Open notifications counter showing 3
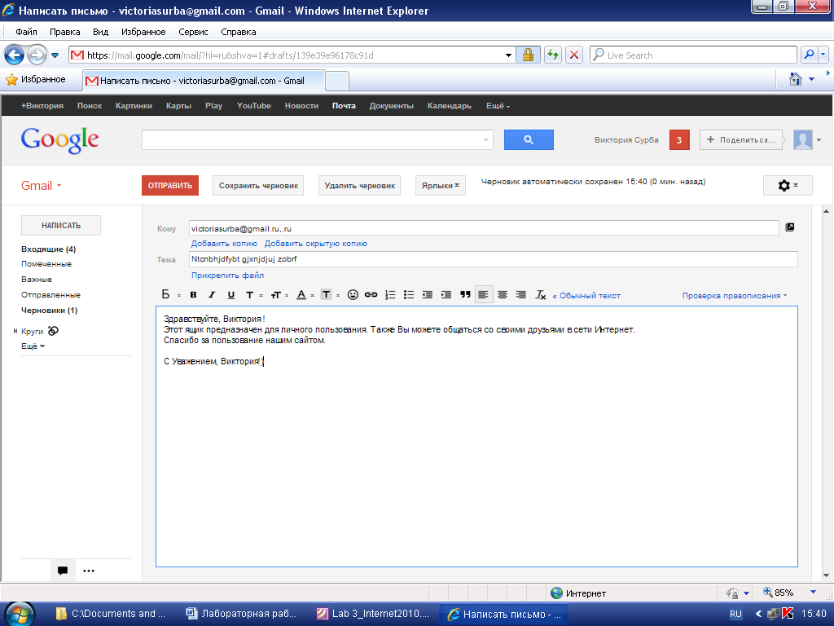 [679, 140]
